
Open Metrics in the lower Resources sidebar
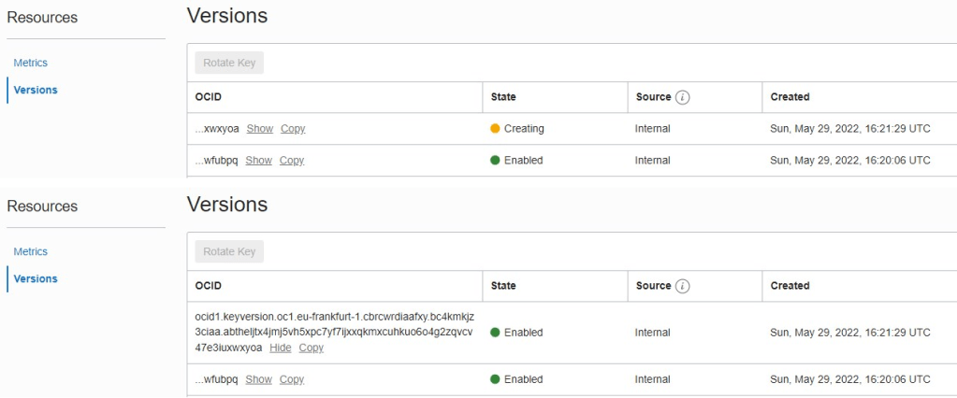pyautogui.click(x=31, y=251)
